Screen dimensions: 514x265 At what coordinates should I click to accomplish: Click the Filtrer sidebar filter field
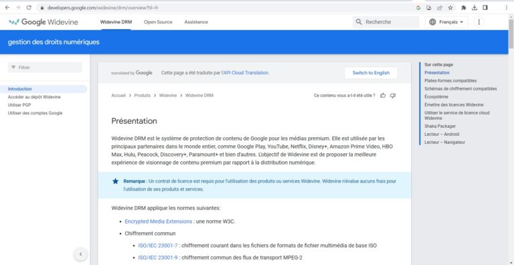pos(45,67)
